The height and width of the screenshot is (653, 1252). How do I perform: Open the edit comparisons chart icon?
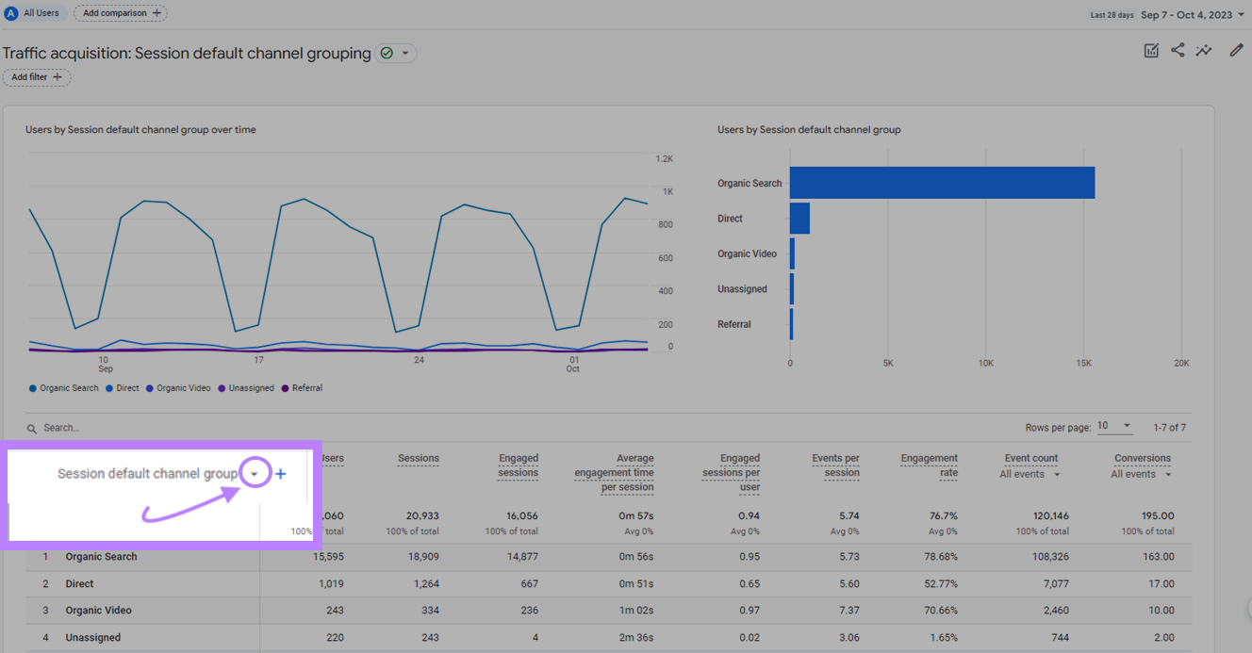click(x=1151, y=51)
